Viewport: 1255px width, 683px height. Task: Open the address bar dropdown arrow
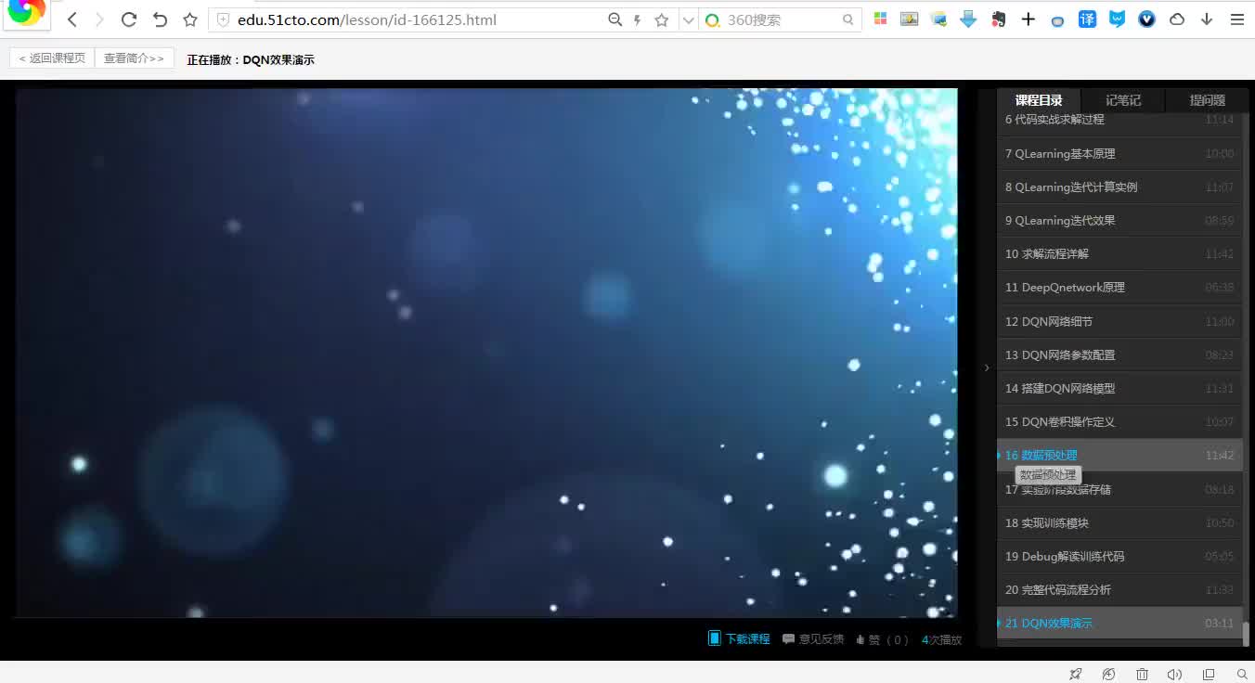[x=688, y=19]
